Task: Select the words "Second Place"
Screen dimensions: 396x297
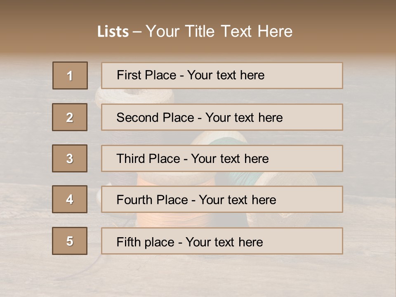Action: click(156, 118)
